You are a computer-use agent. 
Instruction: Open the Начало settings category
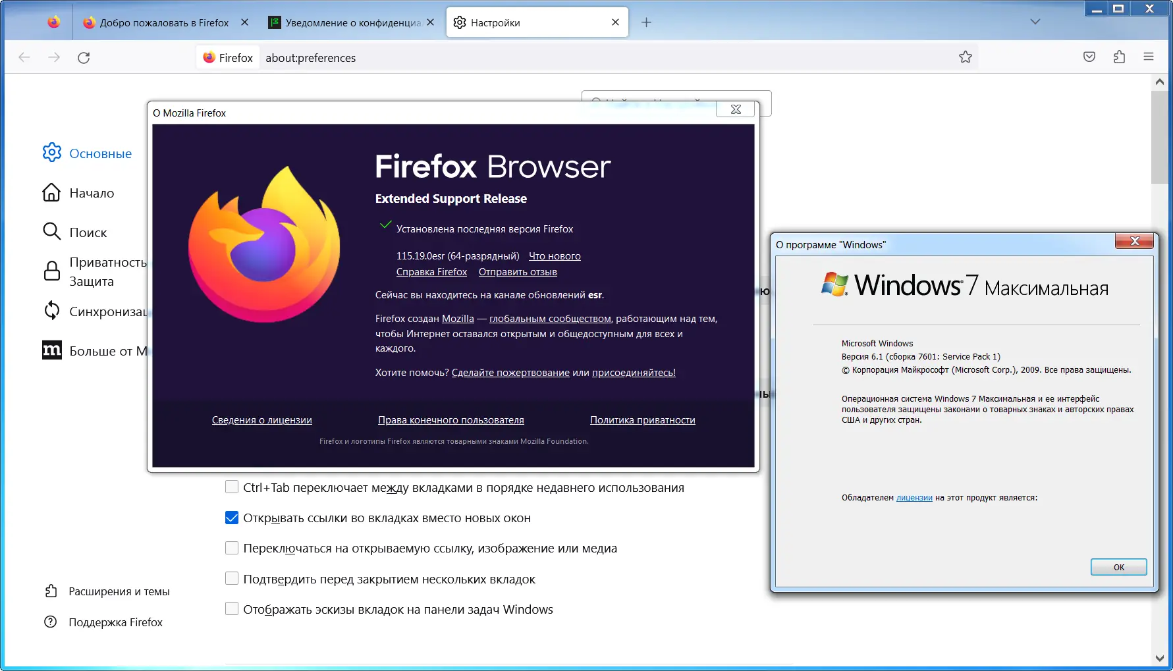[78, 193]
